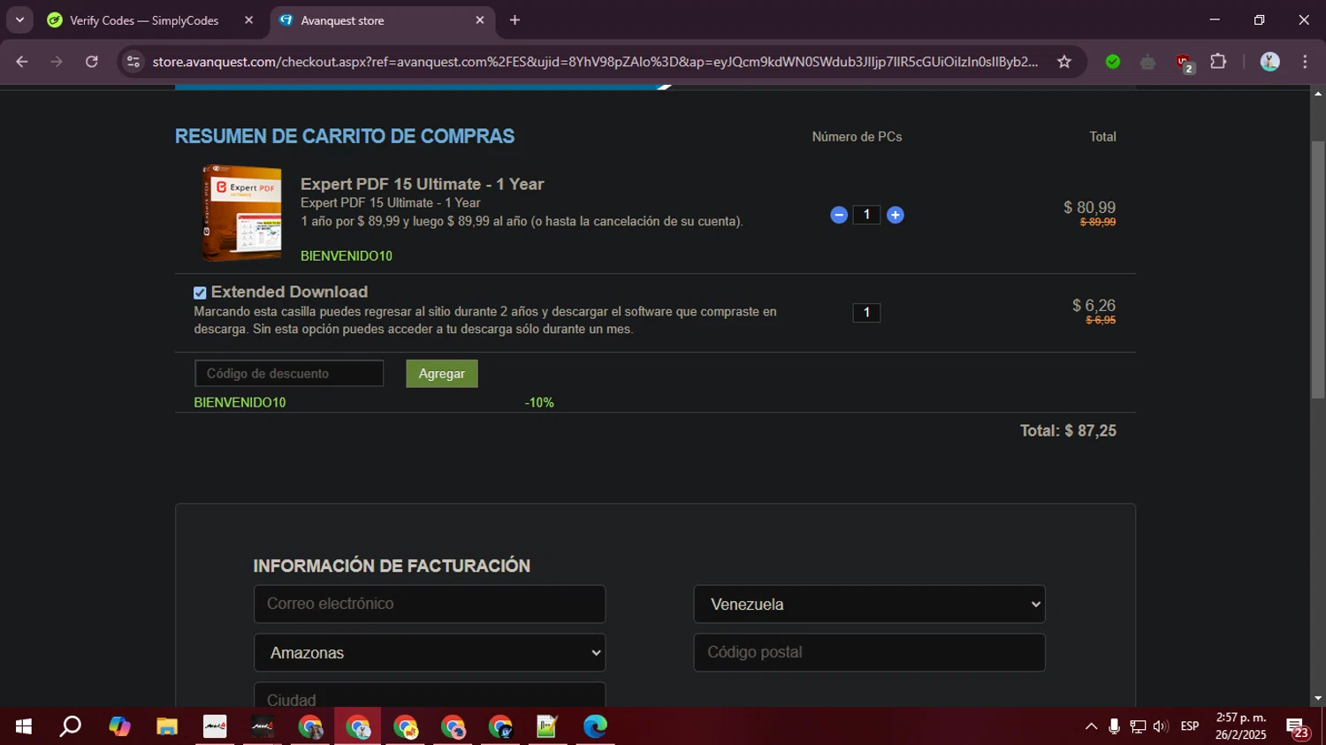Click the green Agregar button
Screen dimensions: 1326x745
pos(442,373)
